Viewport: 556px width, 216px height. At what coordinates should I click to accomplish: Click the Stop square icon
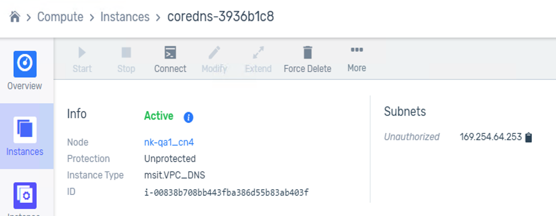126,53
